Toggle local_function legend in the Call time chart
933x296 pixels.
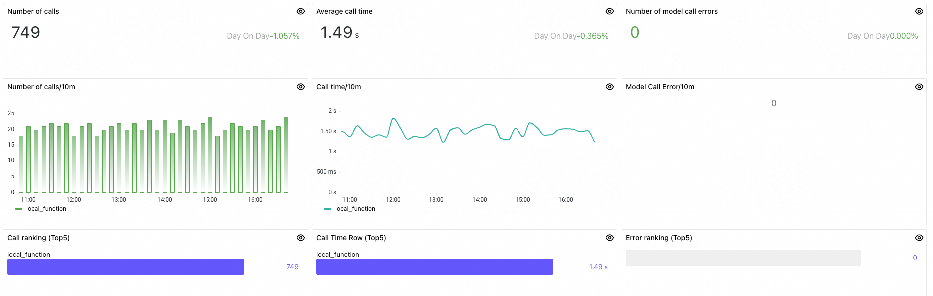[355, 209]
